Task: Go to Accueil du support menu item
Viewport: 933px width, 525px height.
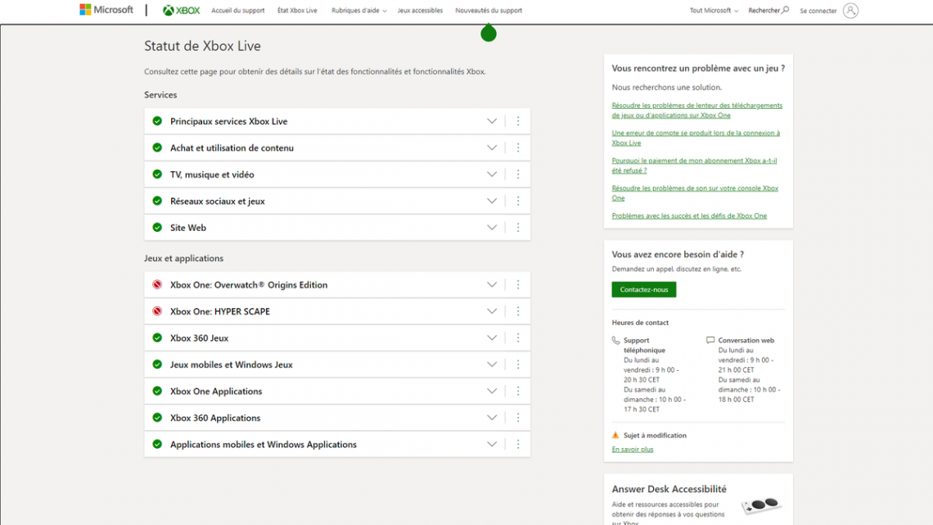Action: point(238,11)
